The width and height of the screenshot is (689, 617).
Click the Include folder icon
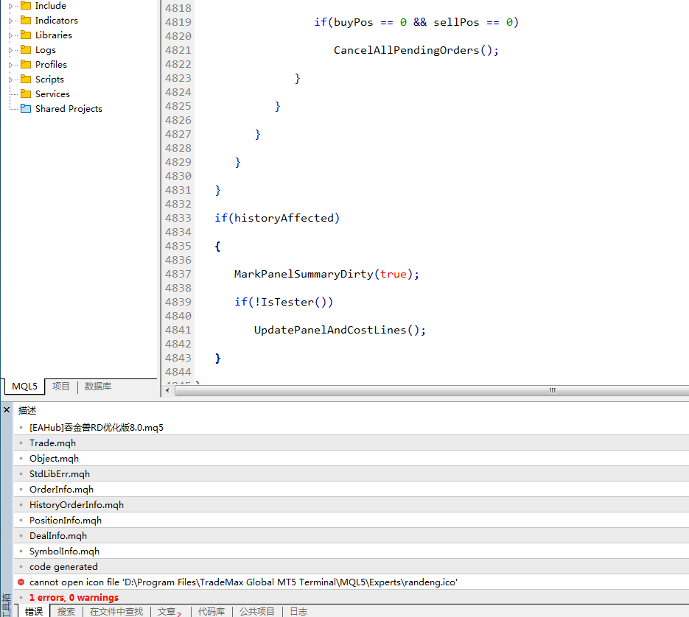click(x=26, y=6)
